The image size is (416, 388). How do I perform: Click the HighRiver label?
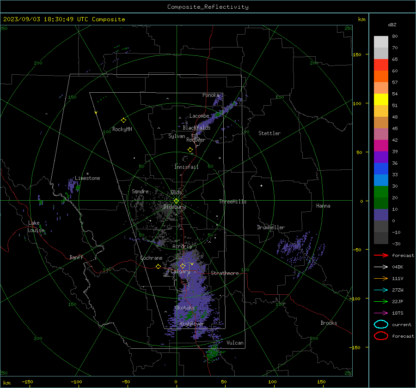click(191, 324)
